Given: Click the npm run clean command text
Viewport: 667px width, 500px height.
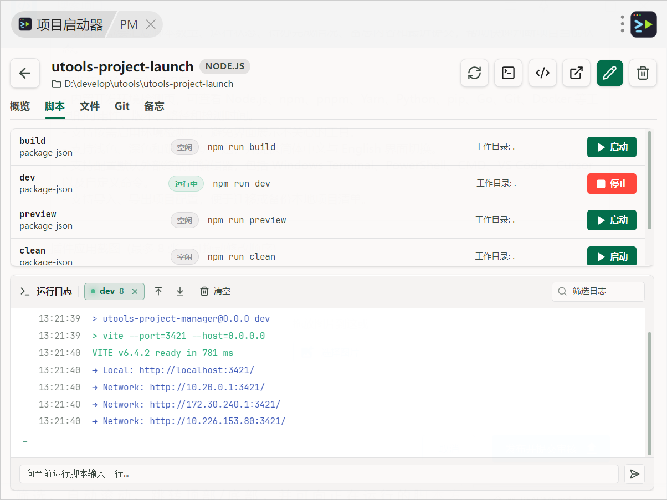Looking at the screenshot, I should [242, 257].
